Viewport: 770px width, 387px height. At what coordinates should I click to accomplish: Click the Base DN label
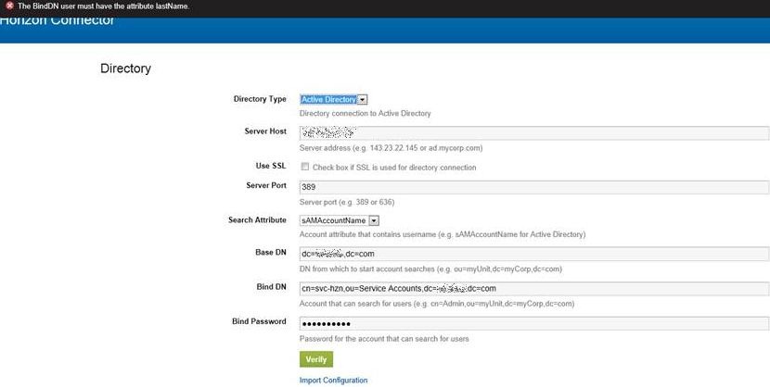(x=271, y=252)
